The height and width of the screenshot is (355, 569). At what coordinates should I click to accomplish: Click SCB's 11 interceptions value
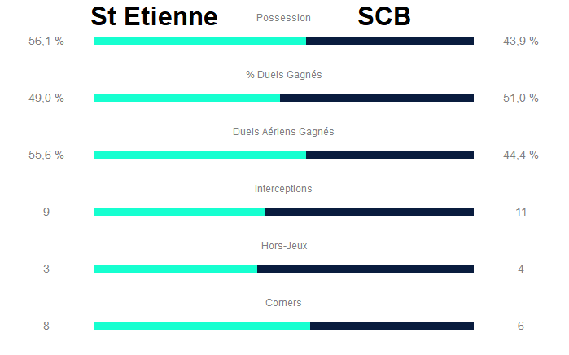(x=521, y=212)
